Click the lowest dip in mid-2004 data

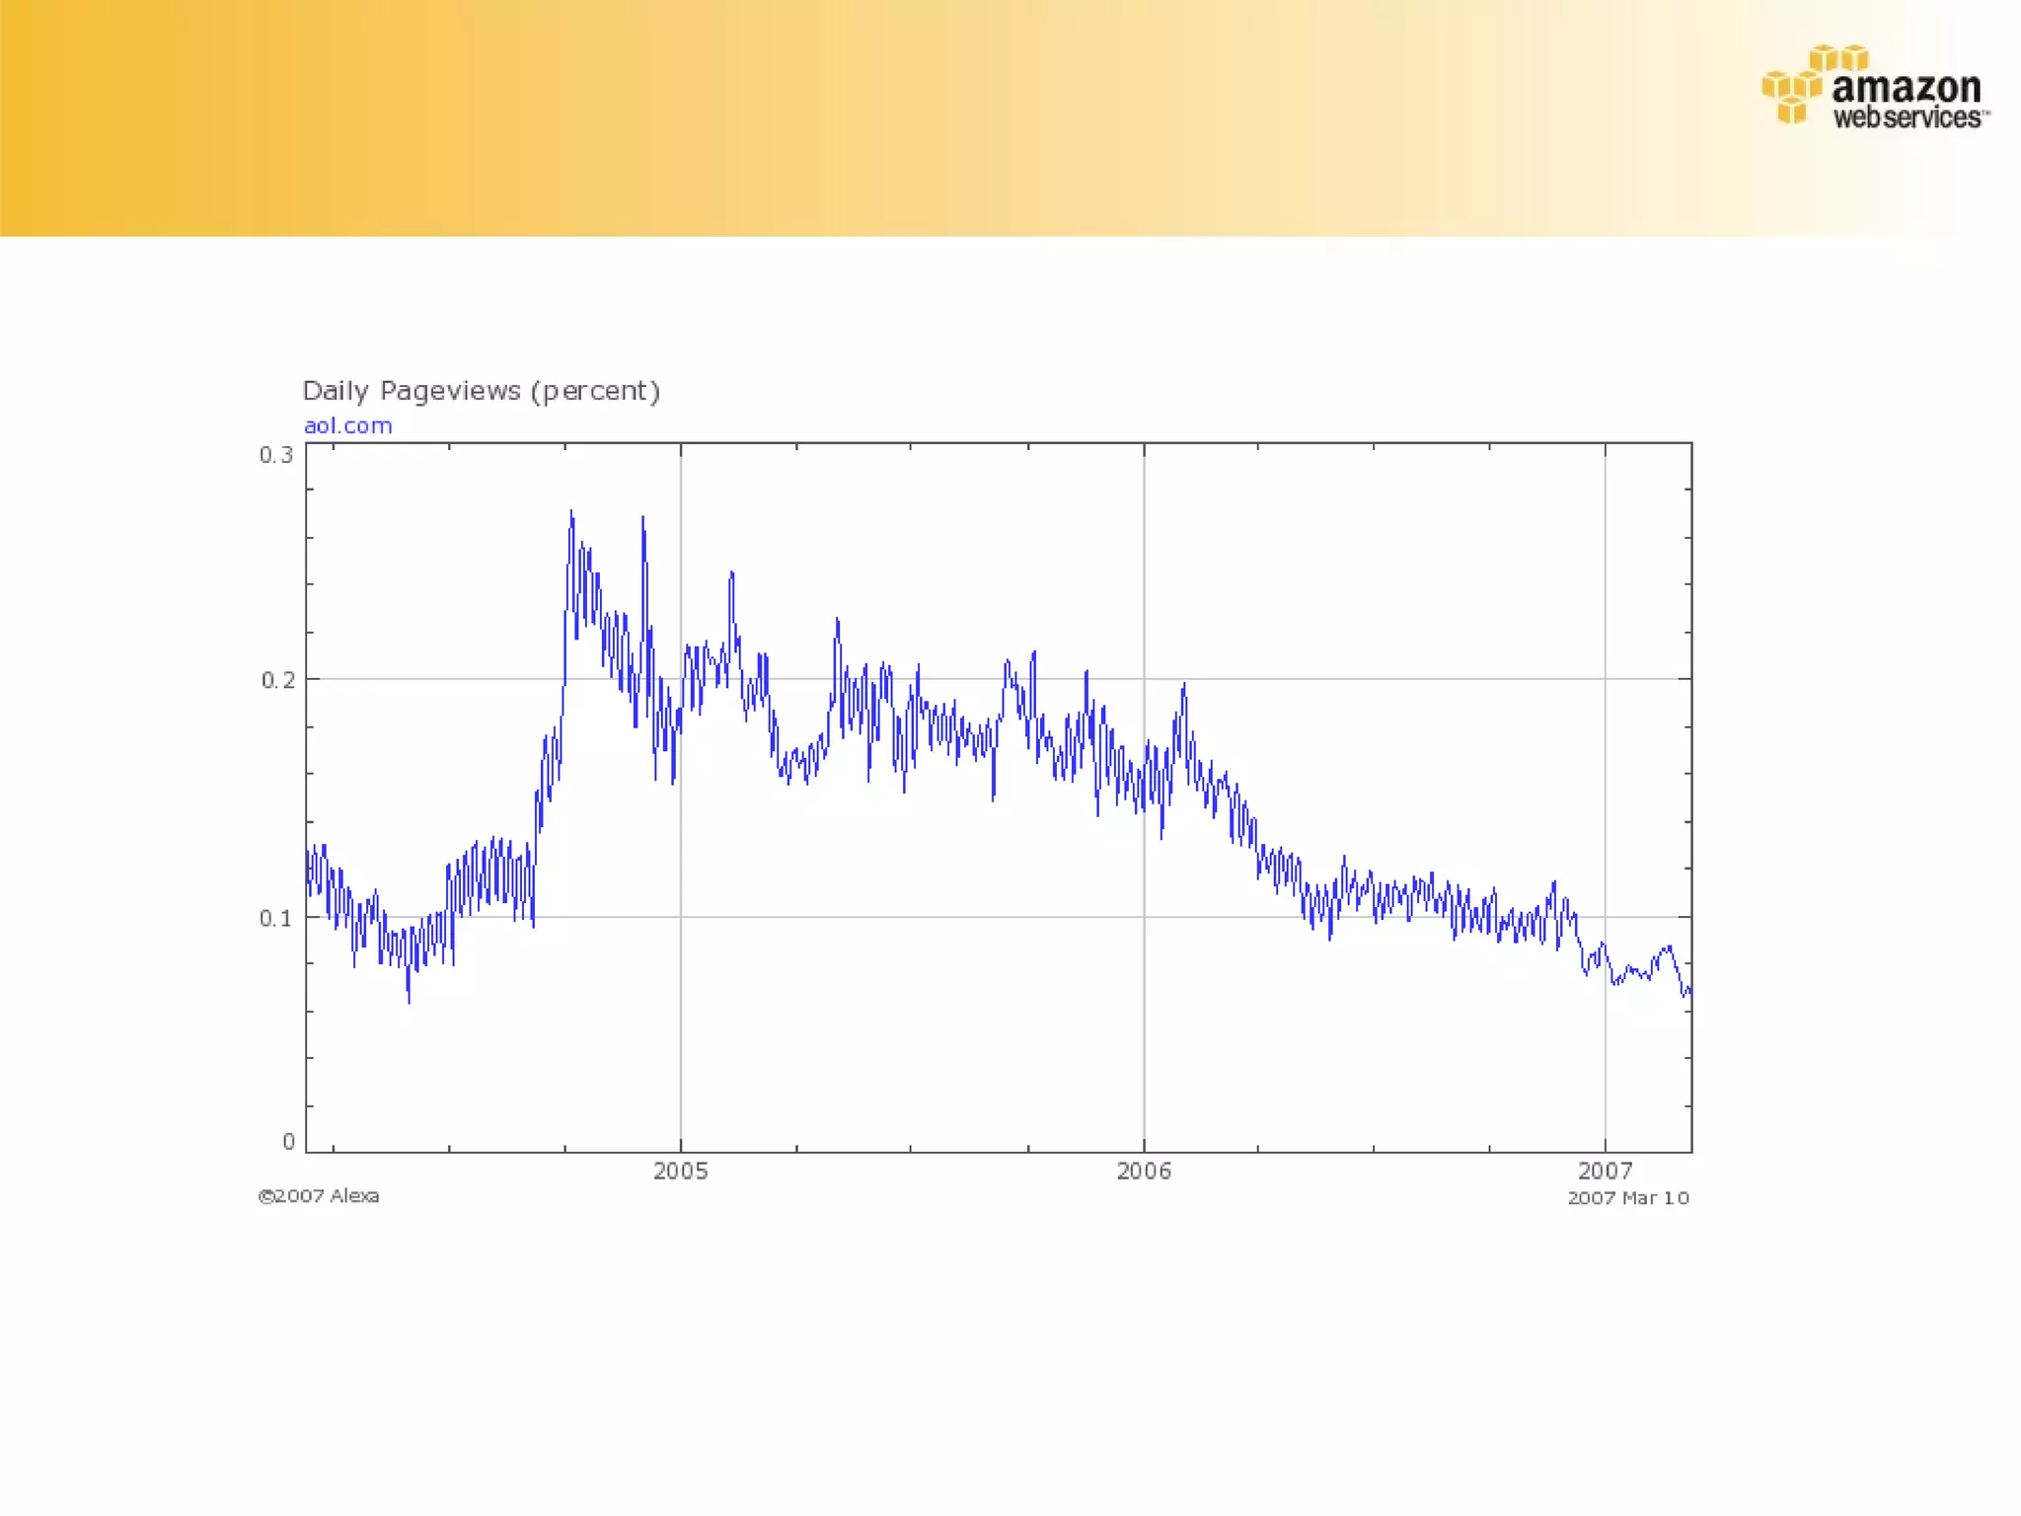[409, 1001]
